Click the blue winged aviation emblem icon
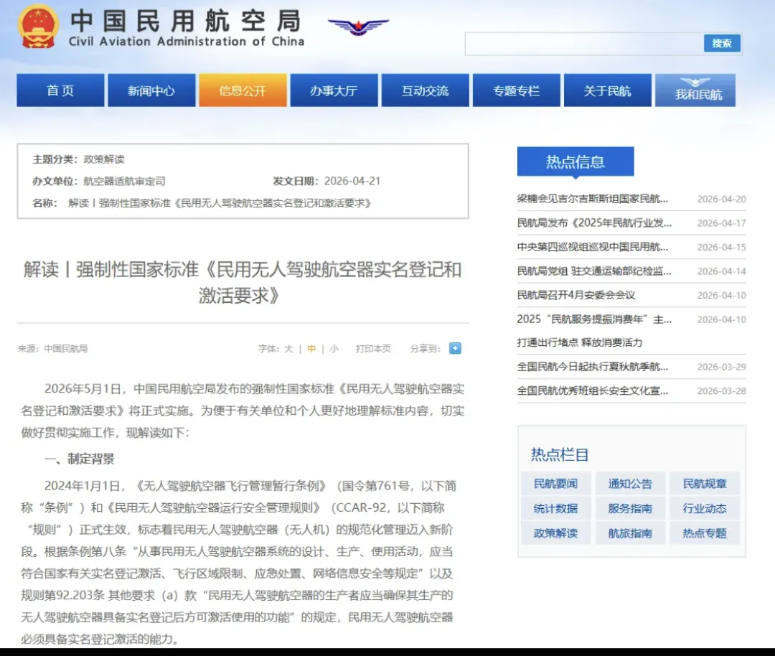This screenshot has width=775, height=656. coord(358,27)
